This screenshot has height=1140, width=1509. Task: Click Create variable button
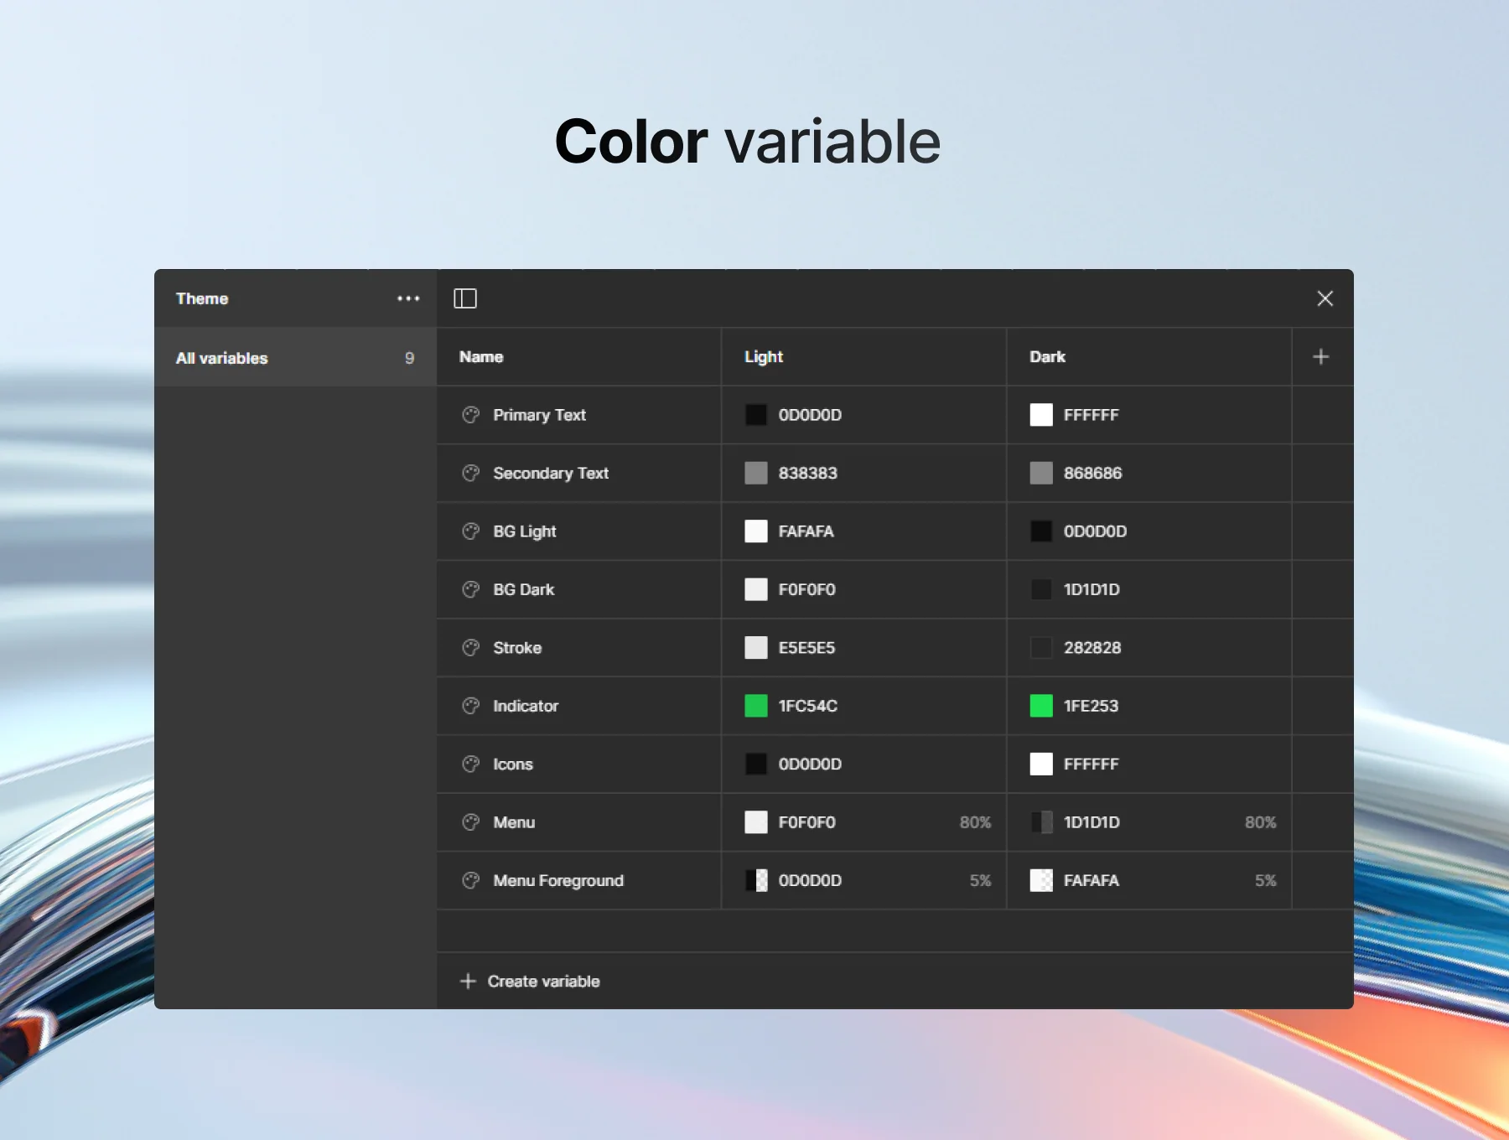point(530,981)
